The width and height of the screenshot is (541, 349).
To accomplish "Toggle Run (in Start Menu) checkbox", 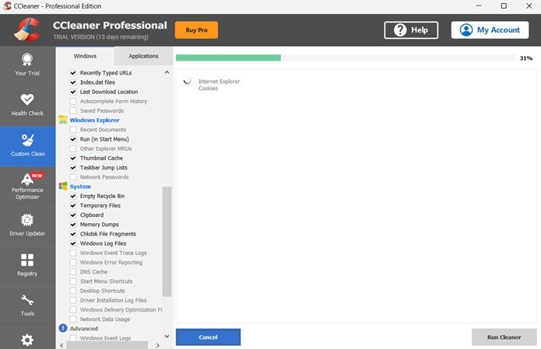I will 73,139.
